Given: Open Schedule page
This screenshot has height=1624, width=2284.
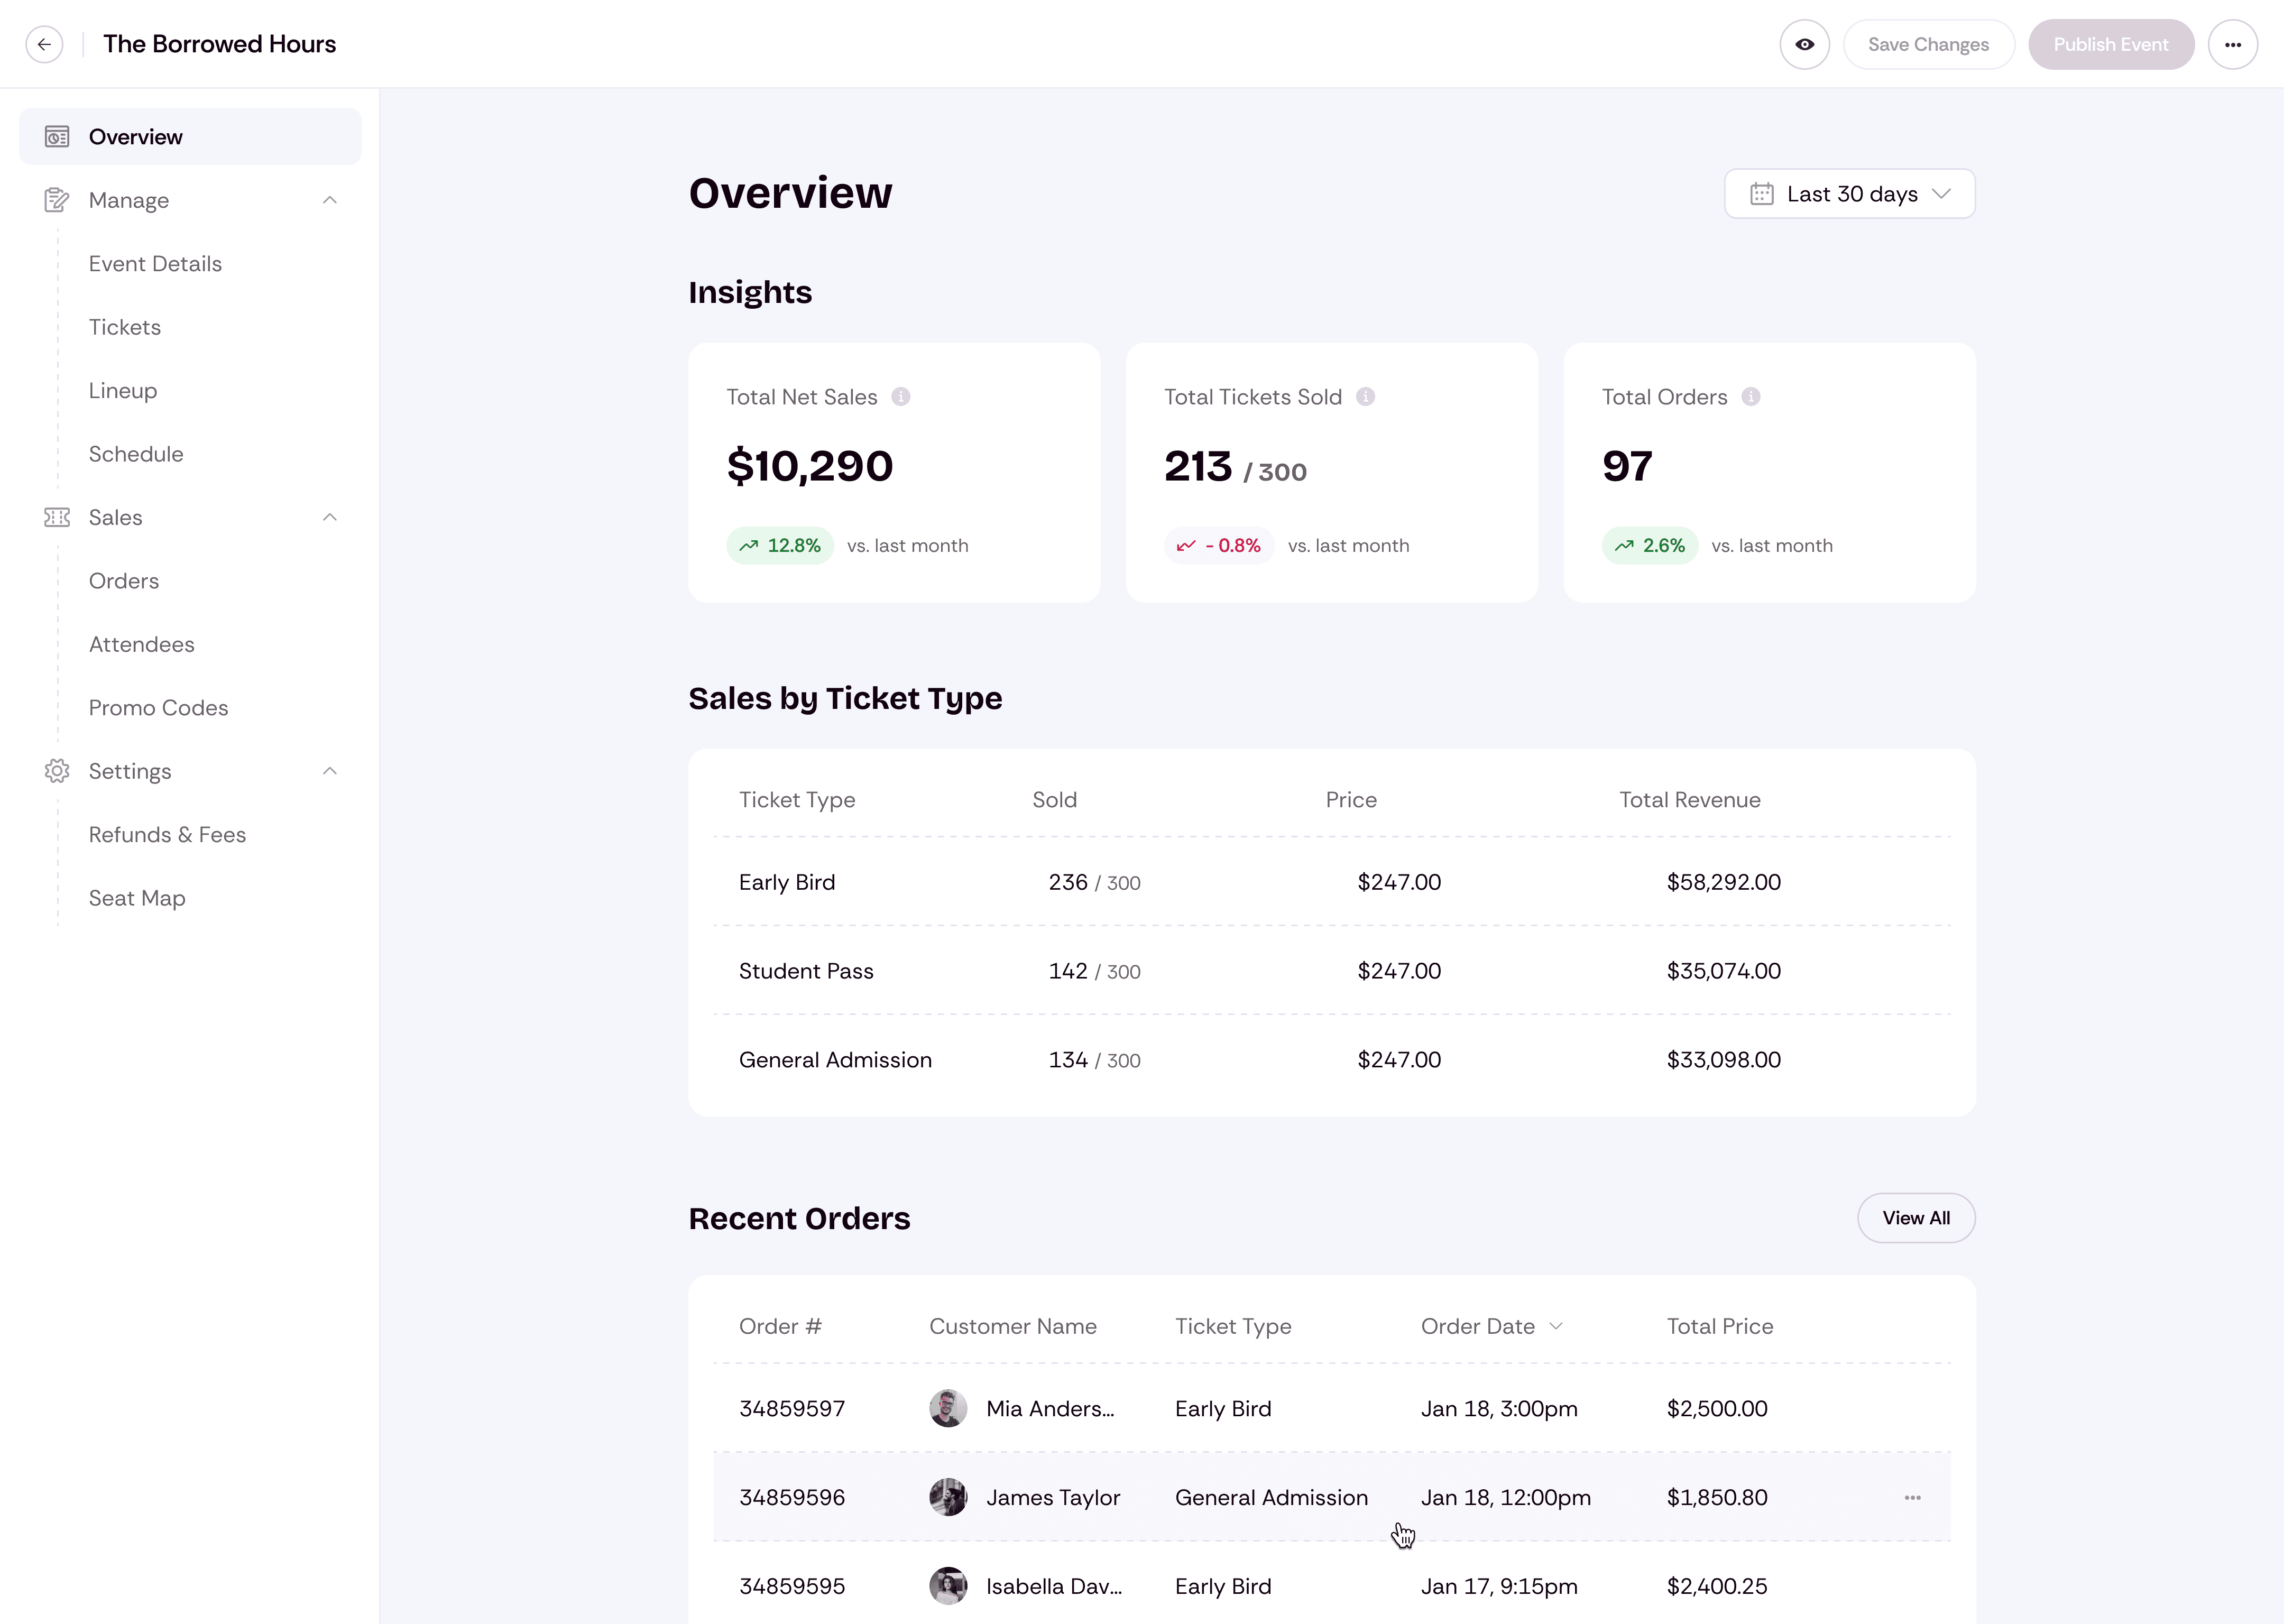Looking at the screenshot, I should click(136, 454).
